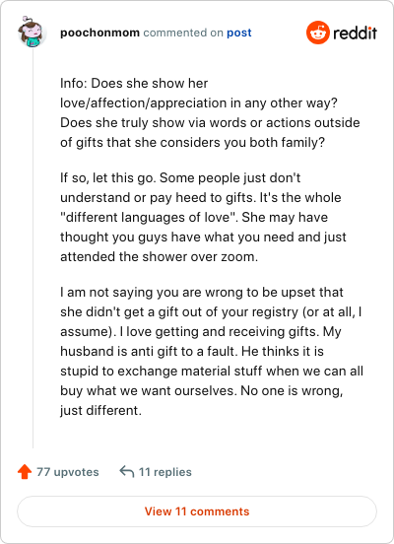The height and width of the screenshot is (544, 394).
Task: Click the paragraph starting 'Info: Does she'
Action: [x=210, y=112]
